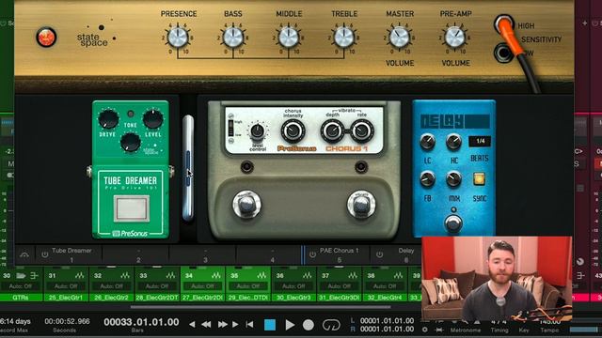Click the chorus intensity knob

(x=293, y=131)
